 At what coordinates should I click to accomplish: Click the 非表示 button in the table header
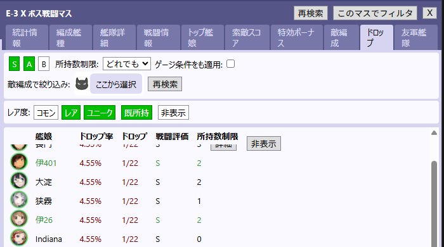pyautogui.click(x=264, y=144)
